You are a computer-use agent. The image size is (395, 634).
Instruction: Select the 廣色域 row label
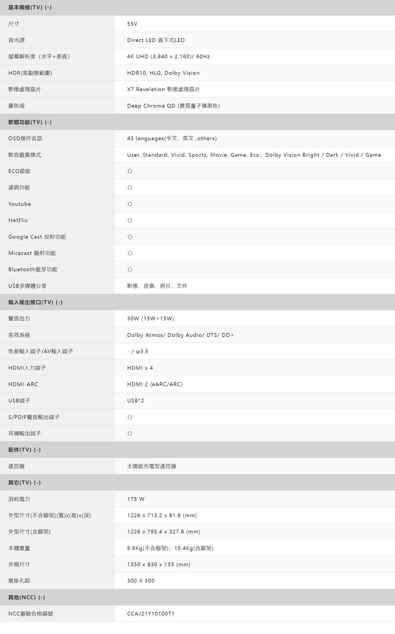tap(16, 106)
